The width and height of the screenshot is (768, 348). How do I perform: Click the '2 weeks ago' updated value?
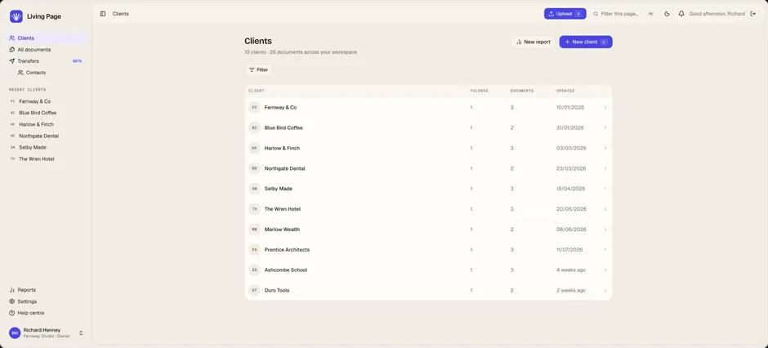pyautogui.click(x=570, y=290)
